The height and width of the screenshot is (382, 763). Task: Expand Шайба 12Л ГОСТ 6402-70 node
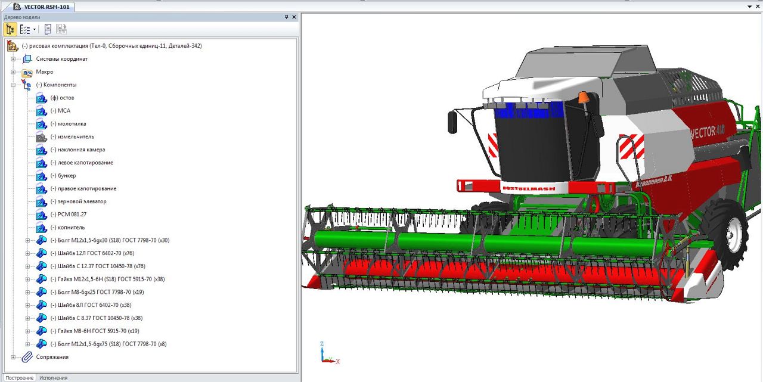[27, 253]
